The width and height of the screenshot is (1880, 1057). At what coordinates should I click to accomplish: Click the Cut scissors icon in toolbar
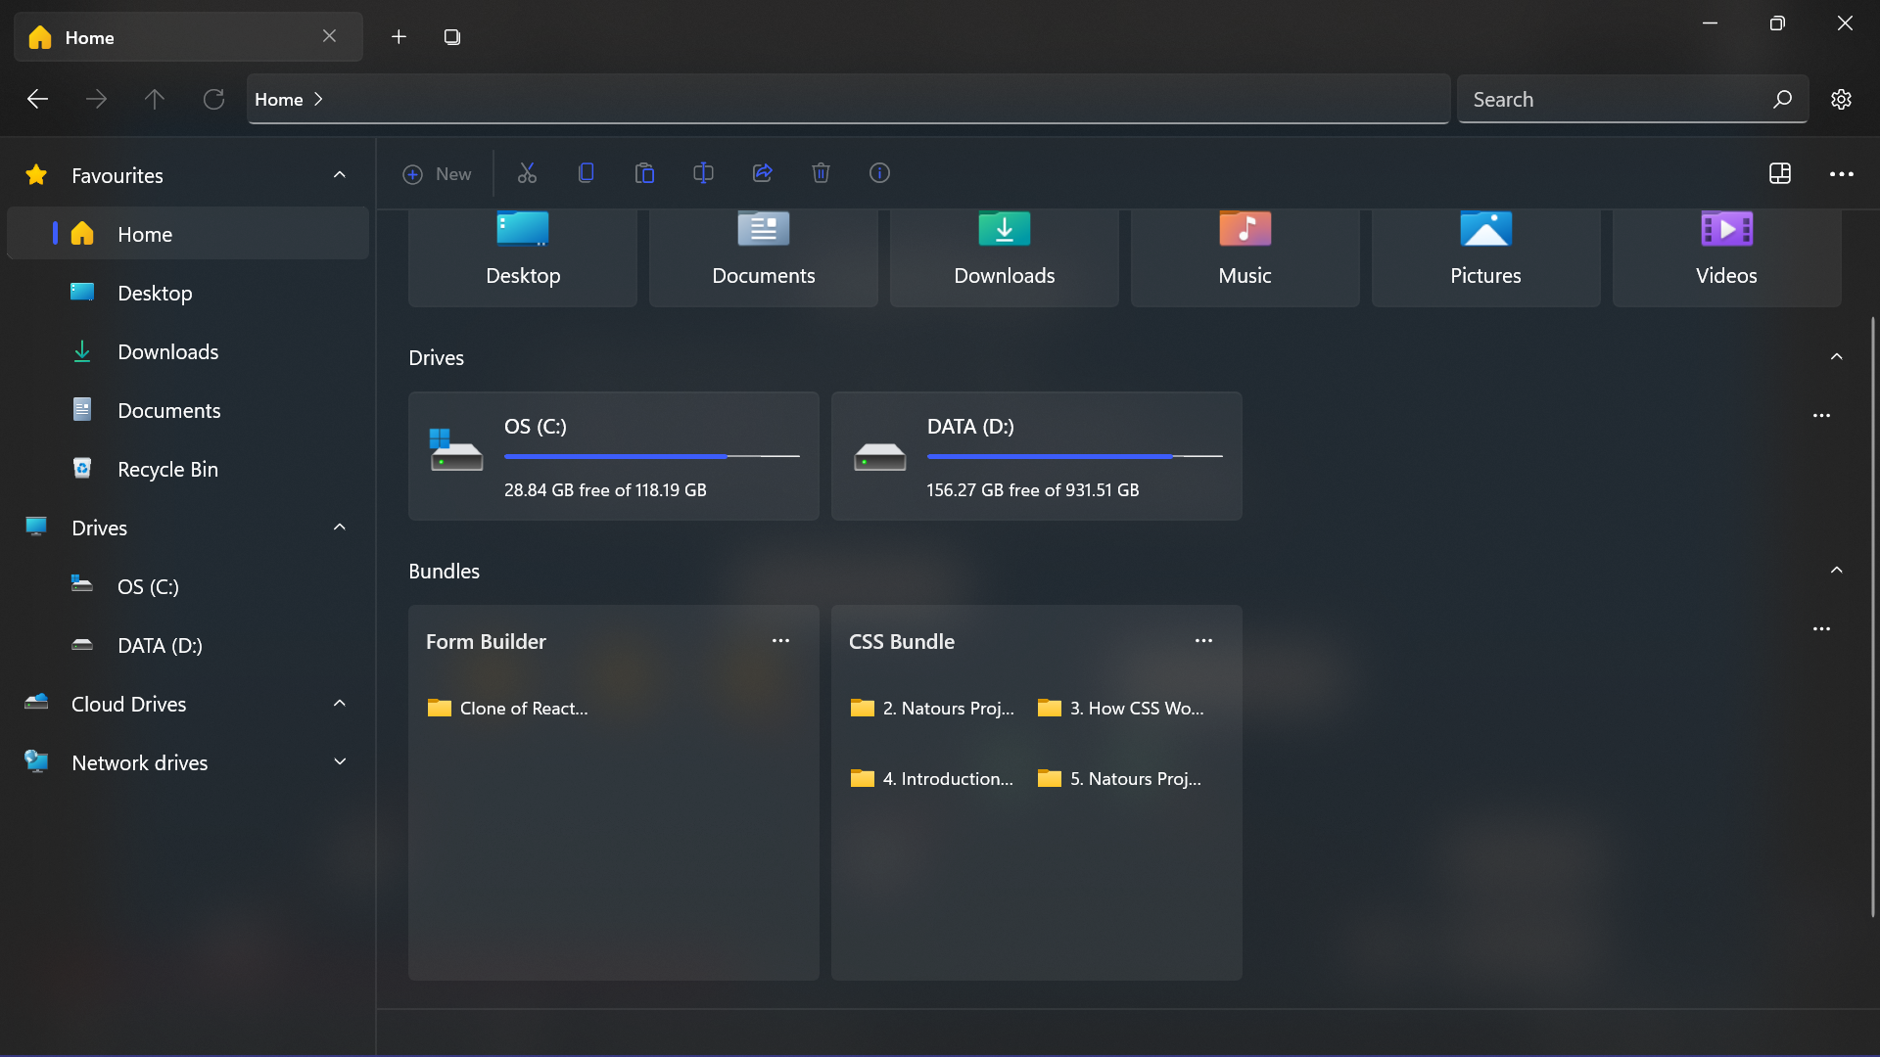pos(527,173)
